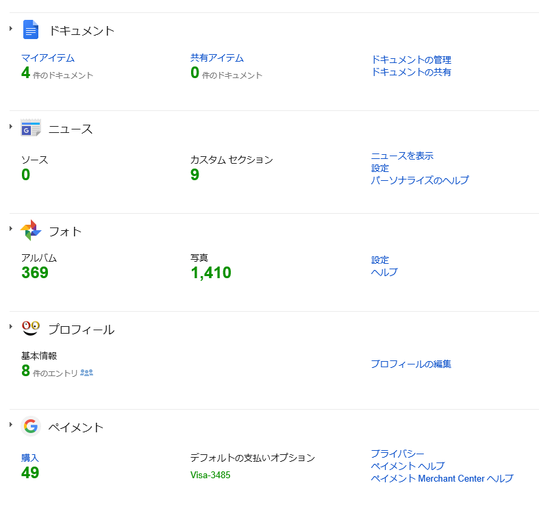Click the Google Payments G icon

click(x=31, y=427)
